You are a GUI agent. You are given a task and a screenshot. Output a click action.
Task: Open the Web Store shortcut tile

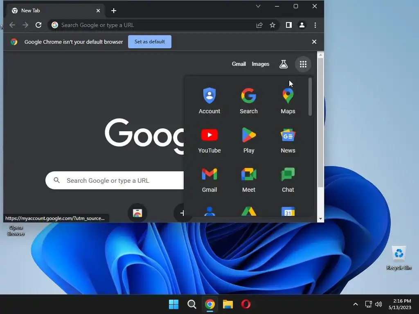click(137, 213)
